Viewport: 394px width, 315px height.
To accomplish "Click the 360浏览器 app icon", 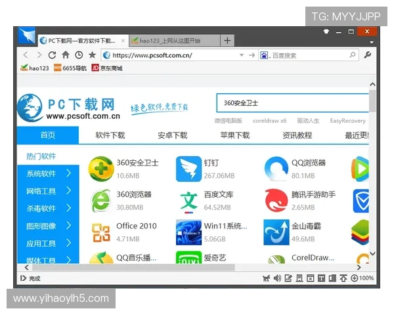I will point(100,201).
